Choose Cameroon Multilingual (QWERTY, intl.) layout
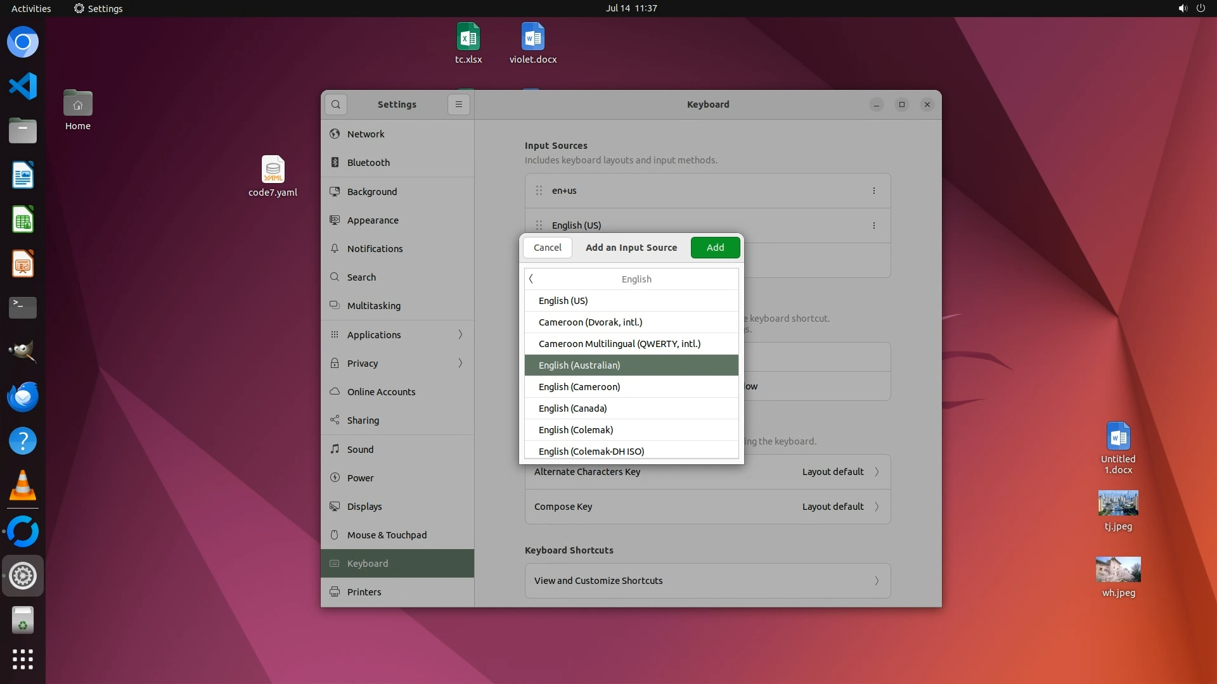Image resolution: width=1217 pixels, height=684 pixels. (x=619, y=344)
